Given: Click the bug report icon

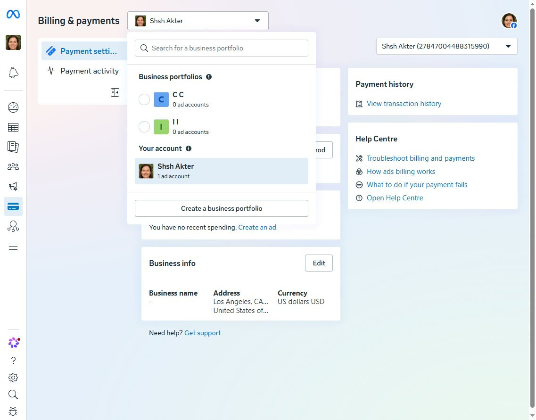Looking at the screenshot, I should pyautogui.click(x=13, y=412).
